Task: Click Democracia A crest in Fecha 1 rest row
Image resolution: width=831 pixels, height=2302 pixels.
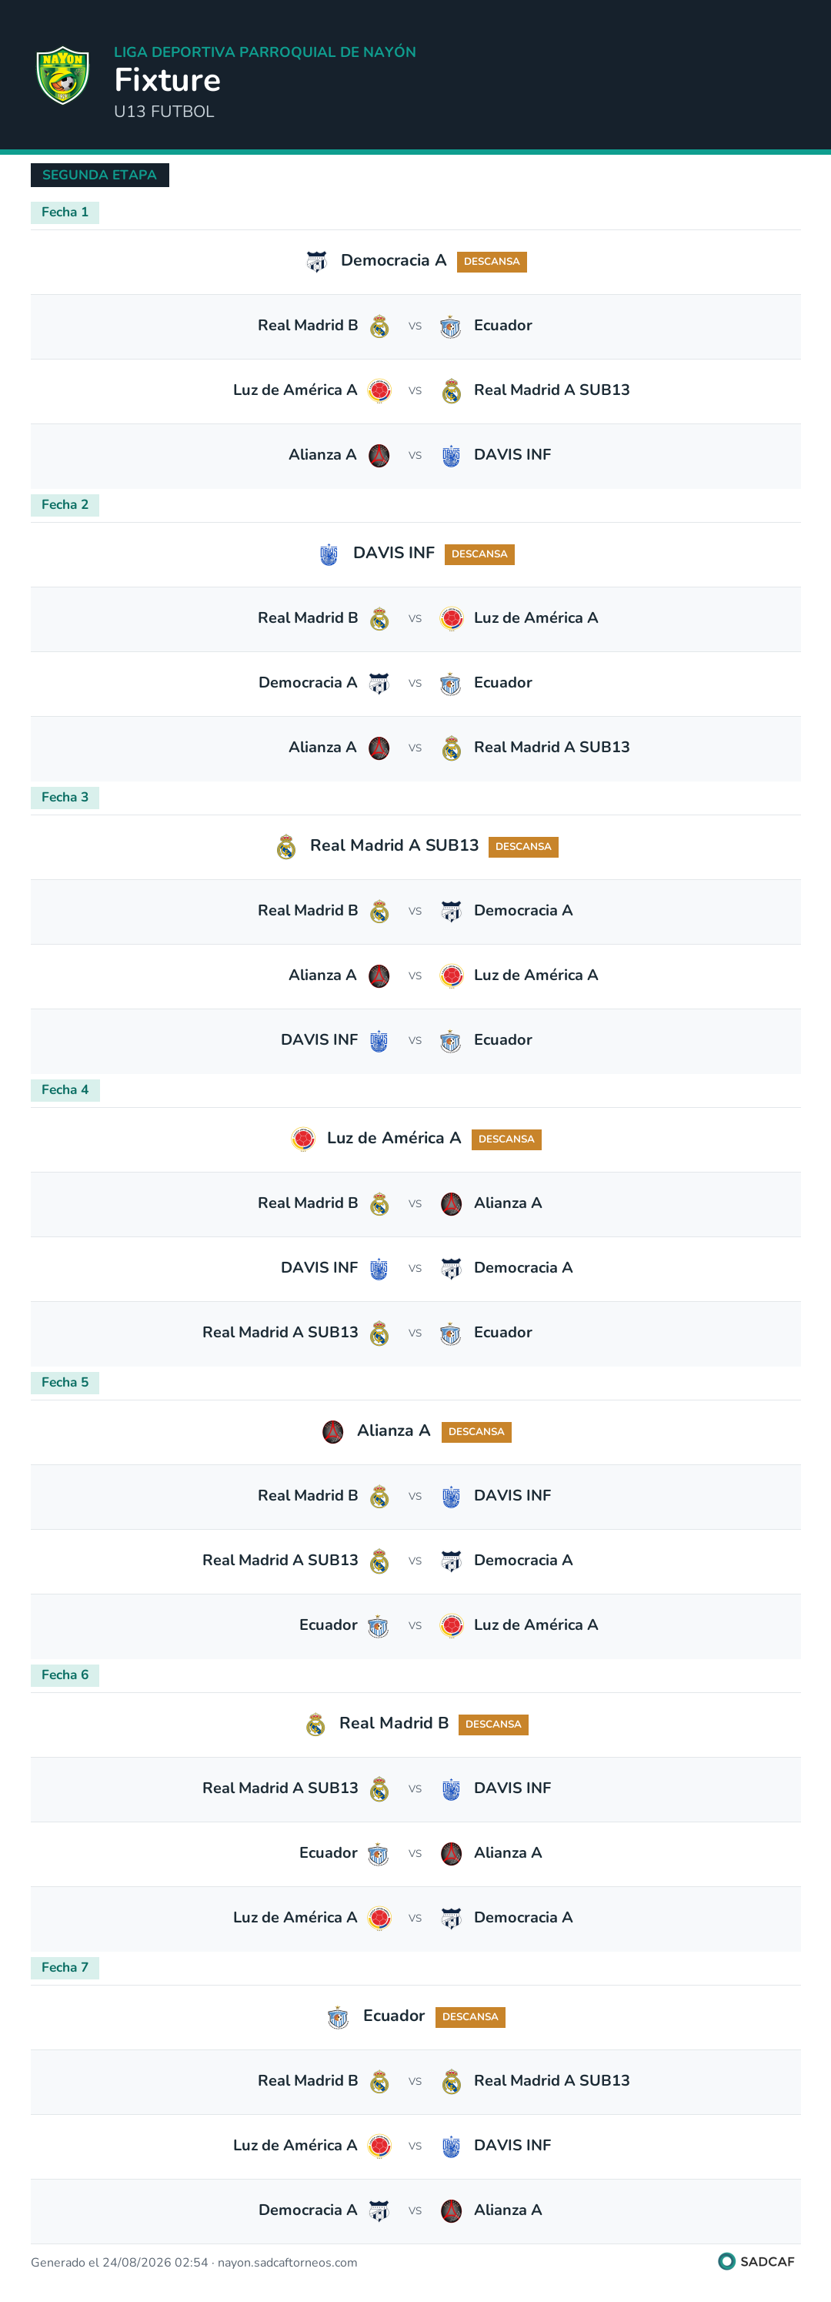Action: point(316,262)
